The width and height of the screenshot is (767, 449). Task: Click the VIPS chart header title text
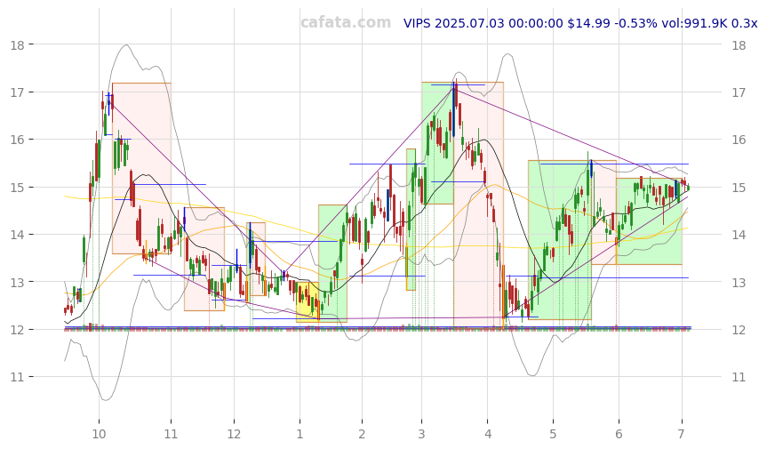tap(580, 23)
